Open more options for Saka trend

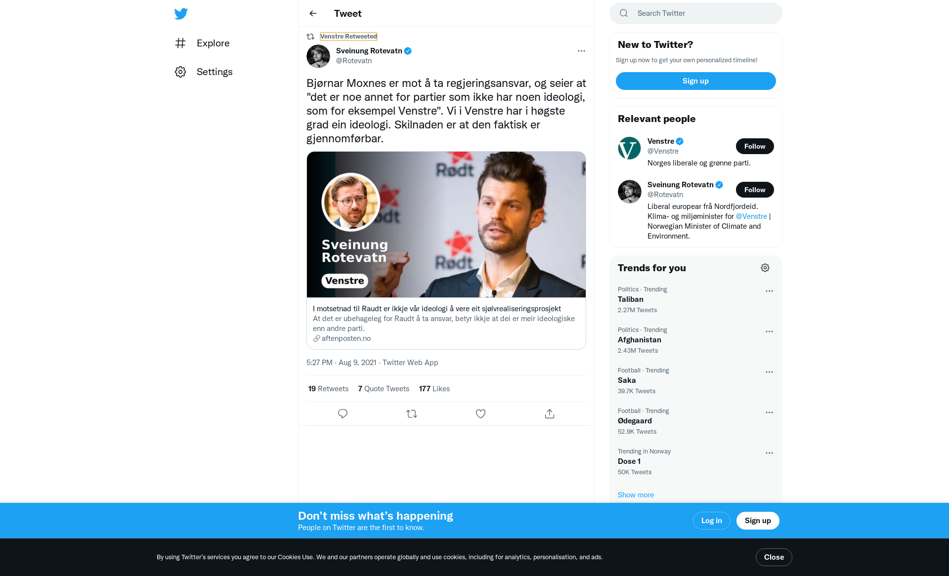[769, 372]
